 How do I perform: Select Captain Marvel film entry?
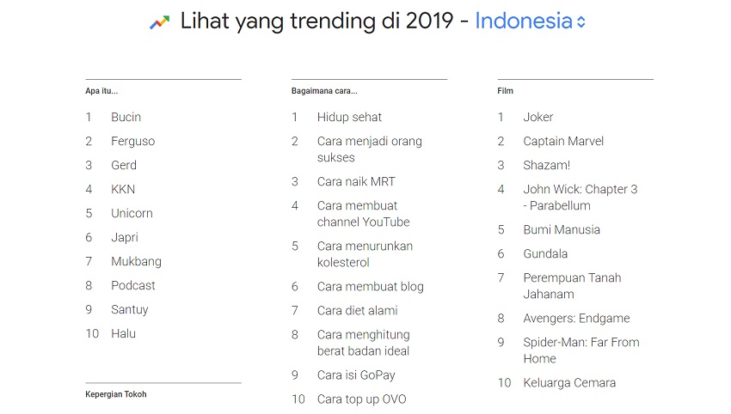[x=563, y=141]
